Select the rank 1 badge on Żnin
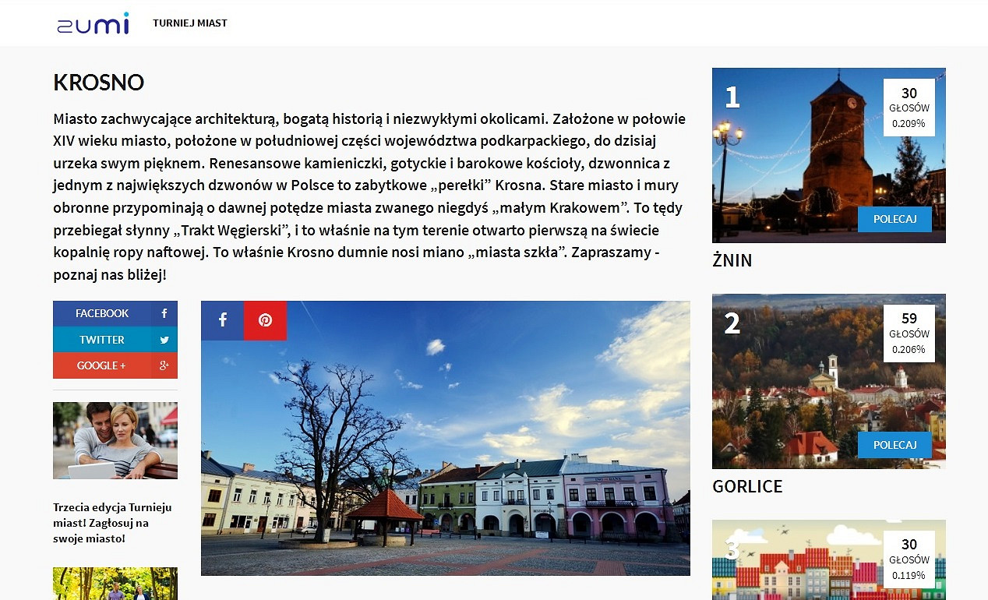The height and width of the screenshot is (600, 988). 731,98
